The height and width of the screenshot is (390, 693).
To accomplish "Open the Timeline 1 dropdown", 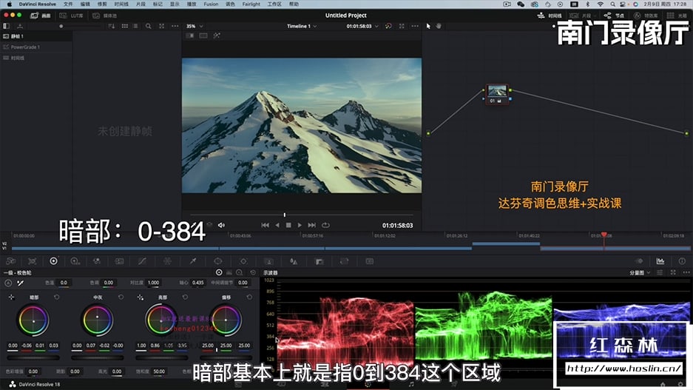I will click(x=302, y=26).
